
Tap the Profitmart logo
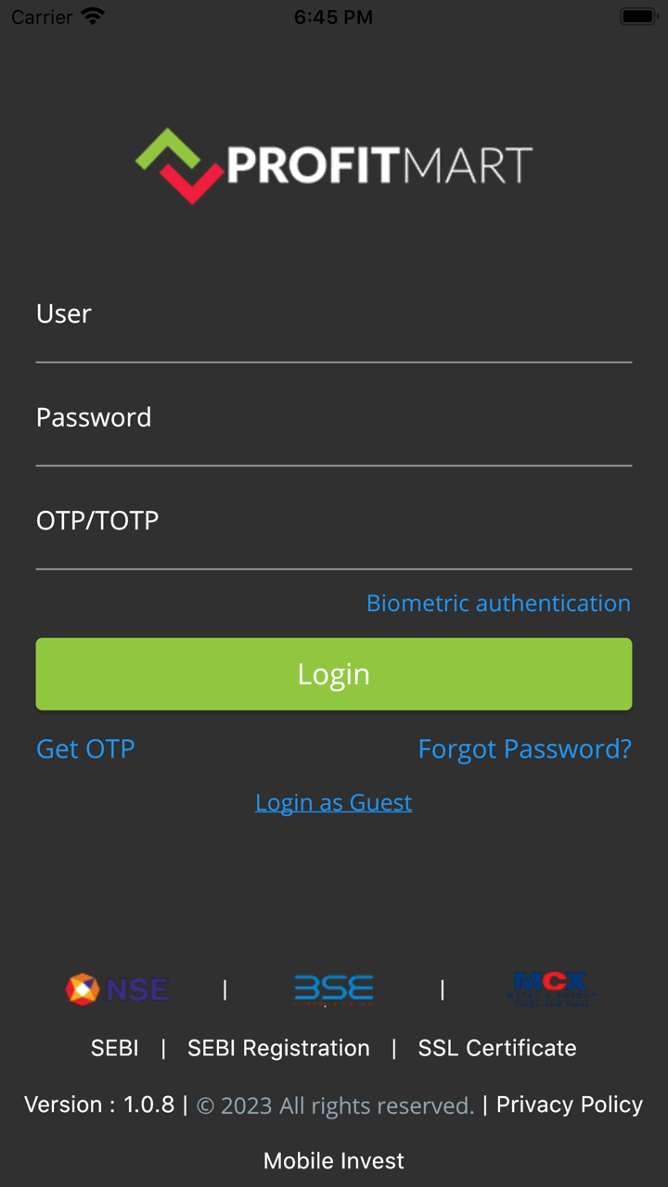pyautogui.click(x=334, y=165)
